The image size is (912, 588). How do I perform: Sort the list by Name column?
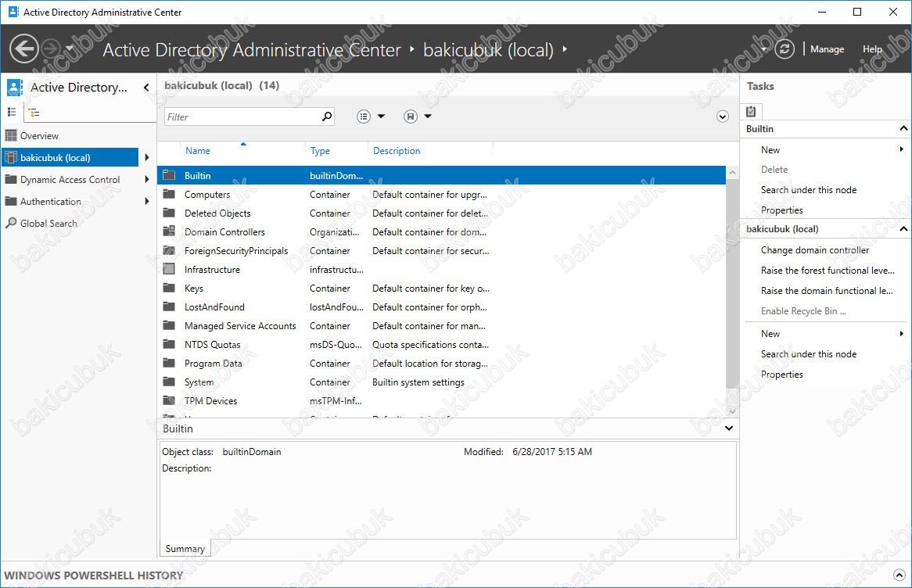198,151
